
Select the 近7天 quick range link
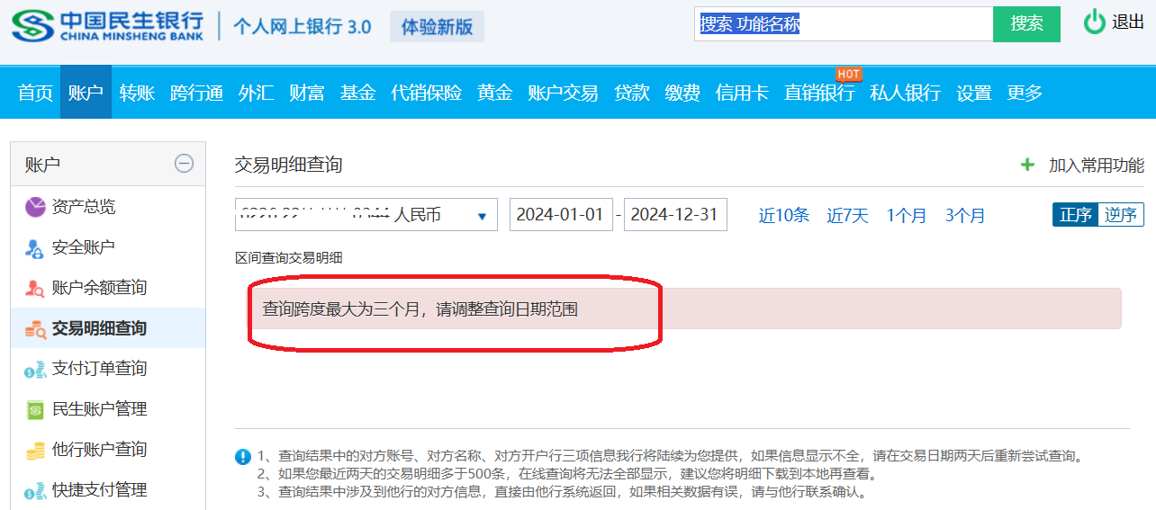click(x=847, y=215)
